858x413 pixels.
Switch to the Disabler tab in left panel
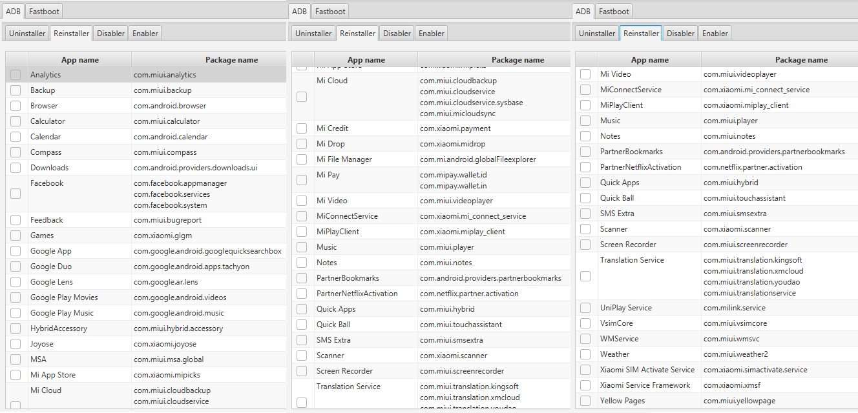[x=110, y=34]
